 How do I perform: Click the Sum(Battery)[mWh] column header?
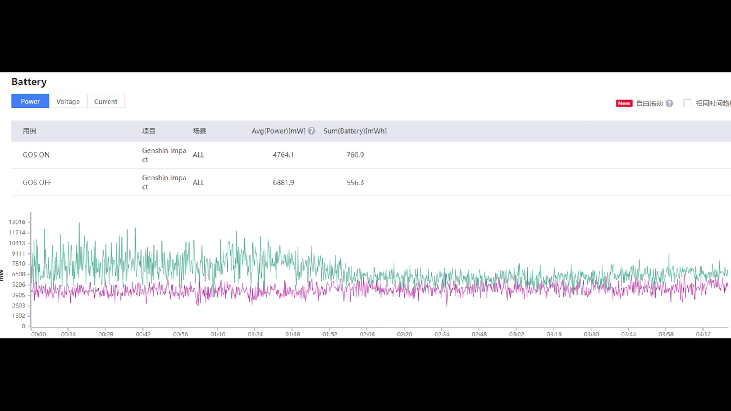pyautogui.click(x=355, y=131)
